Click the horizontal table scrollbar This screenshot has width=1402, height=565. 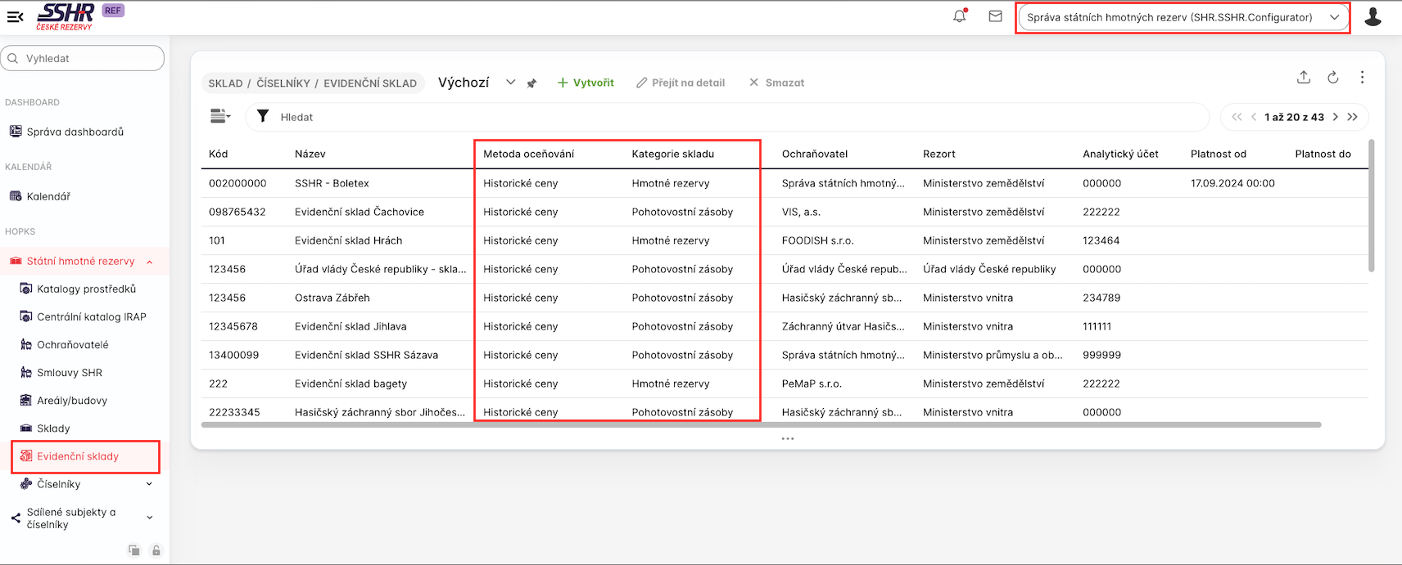tap(761, 425)
